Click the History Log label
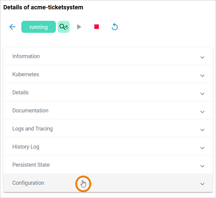The image size is (216, 198). tap(26, 147)
